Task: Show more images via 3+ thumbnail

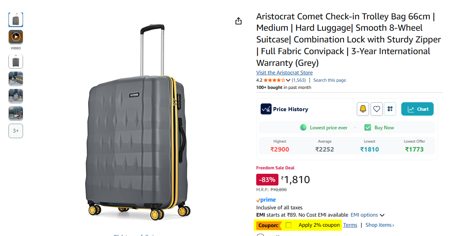Action: (x=16, y=131)
